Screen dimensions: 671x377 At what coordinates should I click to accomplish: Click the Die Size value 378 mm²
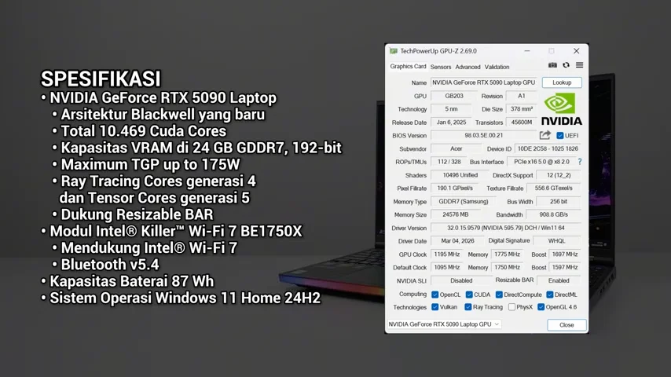[x=521, y=109]
